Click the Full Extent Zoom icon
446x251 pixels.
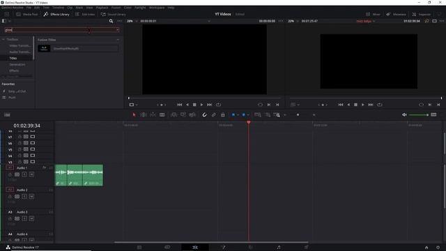tap(258, 114)
